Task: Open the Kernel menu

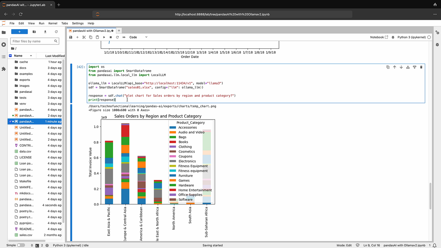Action: point(53,23)
